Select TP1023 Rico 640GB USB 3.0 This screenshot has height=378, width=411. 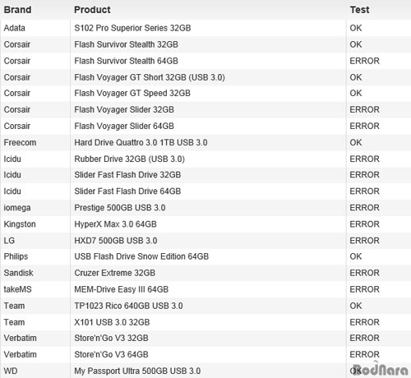tap(128, 306)
